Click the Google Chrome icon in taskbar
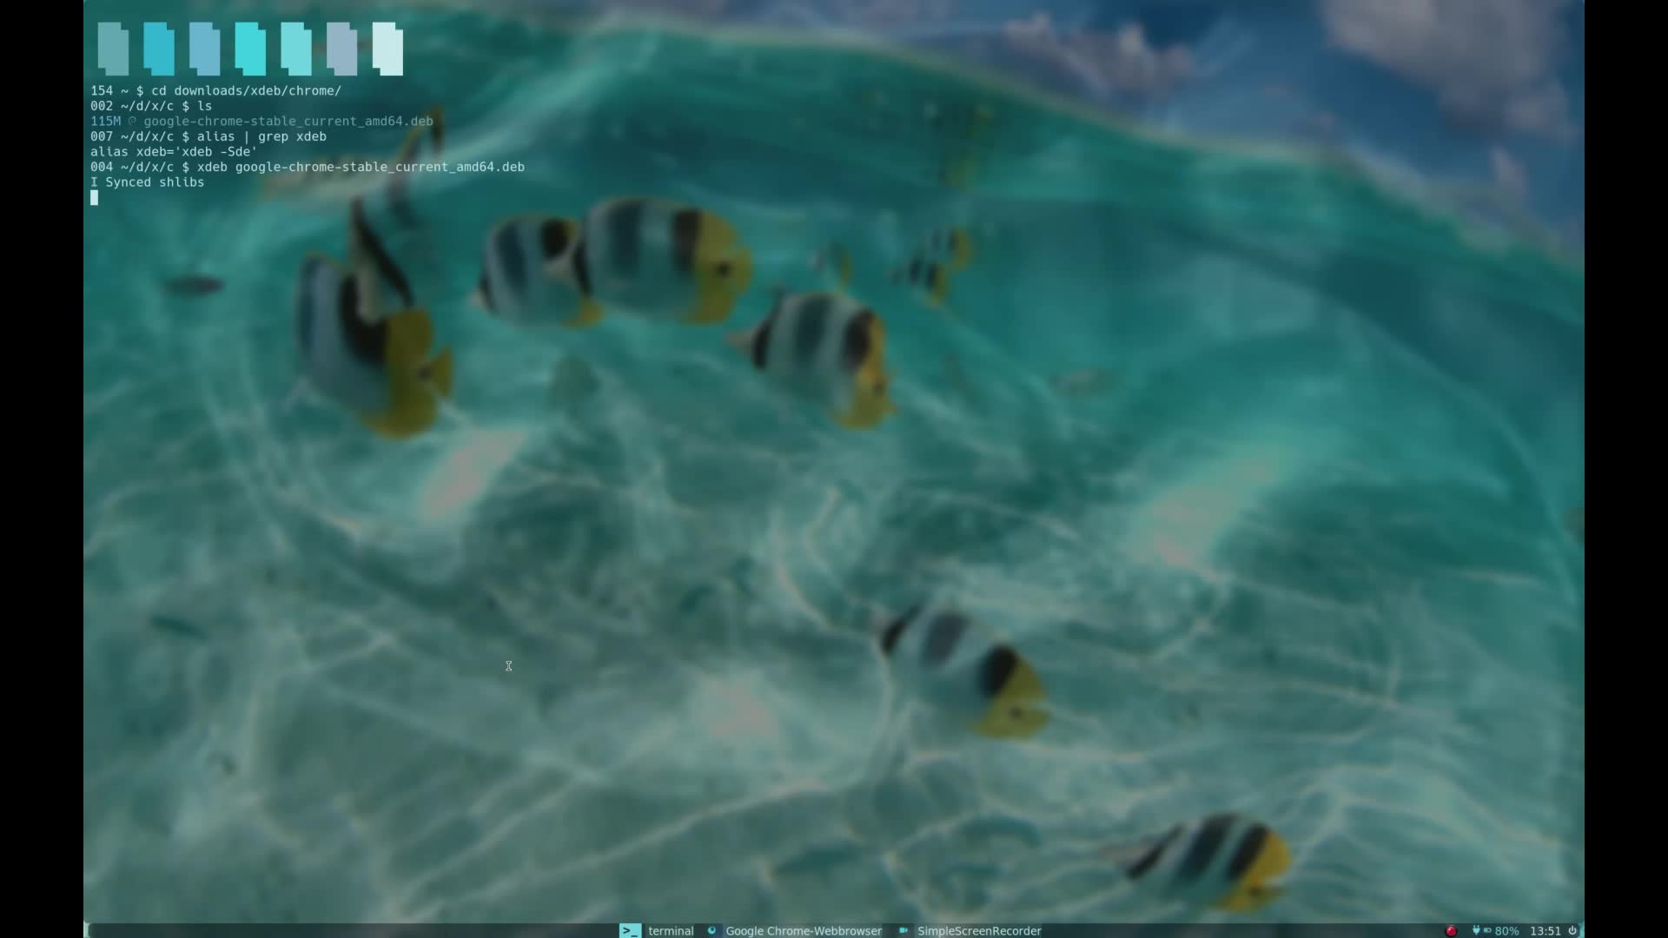1668x938 pixels. pyautogui.click(x=712, y=930)
